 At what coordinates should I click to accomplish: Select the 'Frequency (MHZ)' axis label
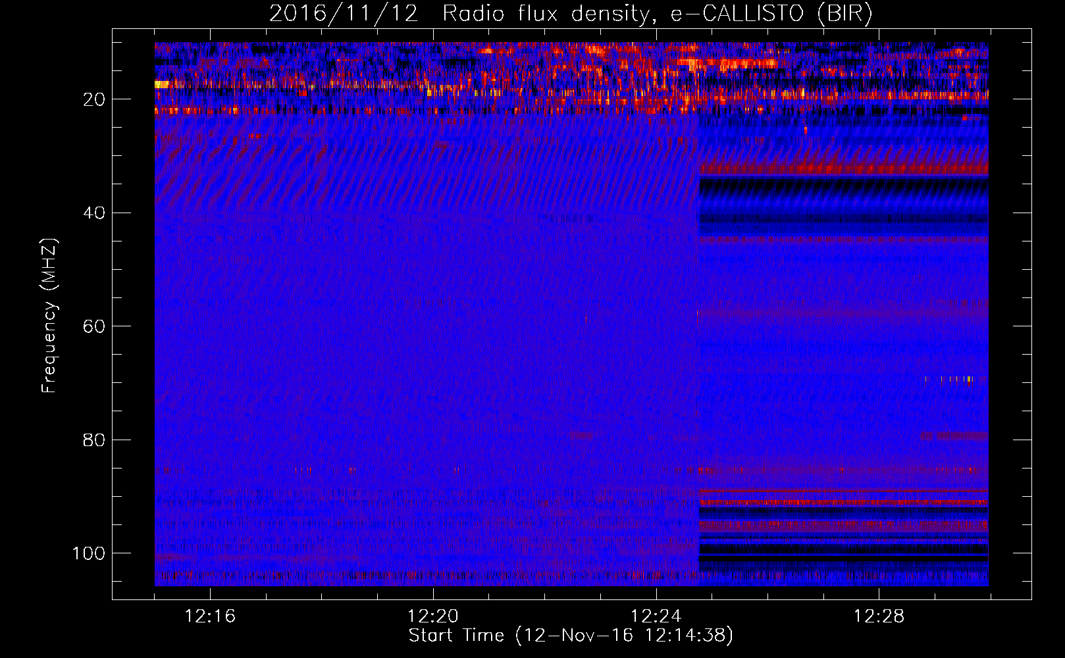coord(49,315)
